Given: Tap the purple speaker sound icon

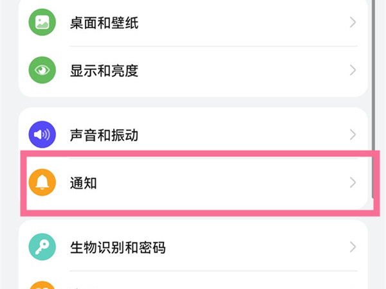Looking at the screenshot, I should [42, 135].
